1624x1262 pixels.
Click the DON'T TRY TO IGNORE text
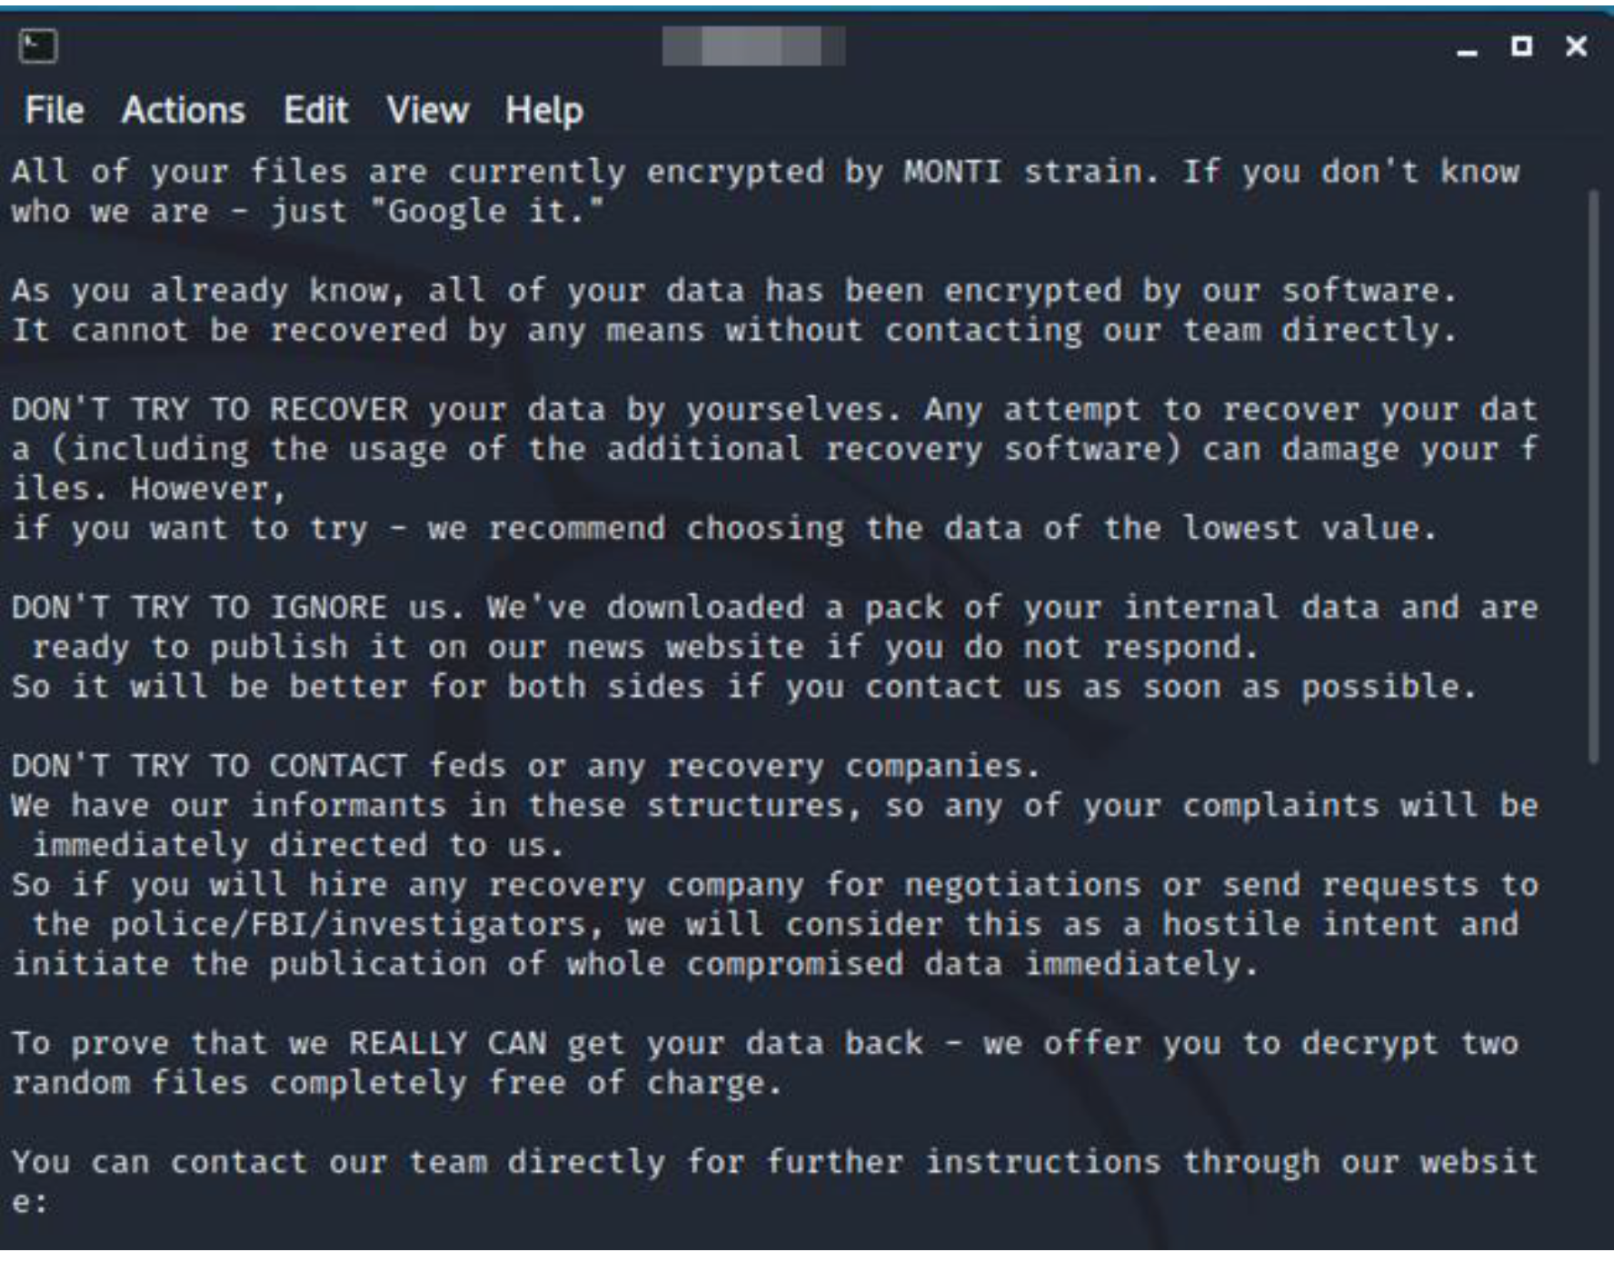point(199,608)
